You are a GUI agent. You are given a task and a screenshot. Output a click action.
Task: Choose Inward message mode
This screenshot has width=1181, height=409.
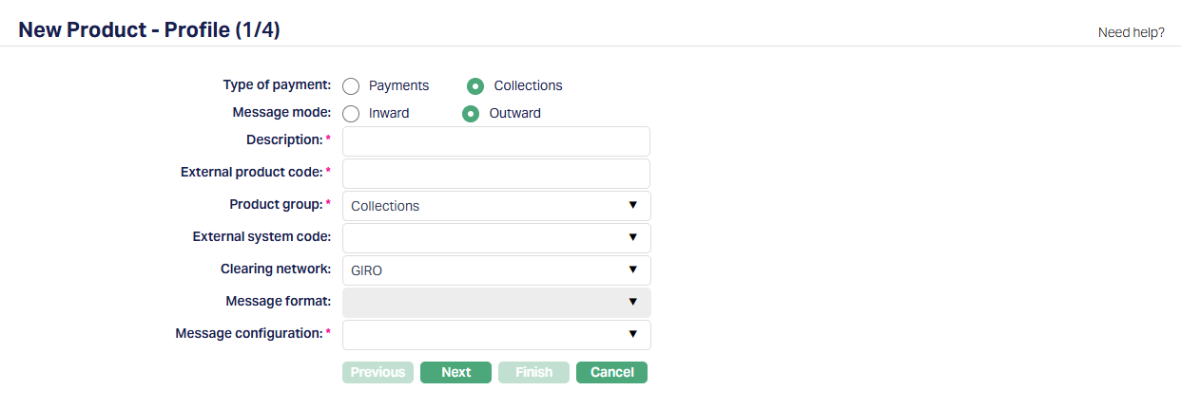(351, 114)
